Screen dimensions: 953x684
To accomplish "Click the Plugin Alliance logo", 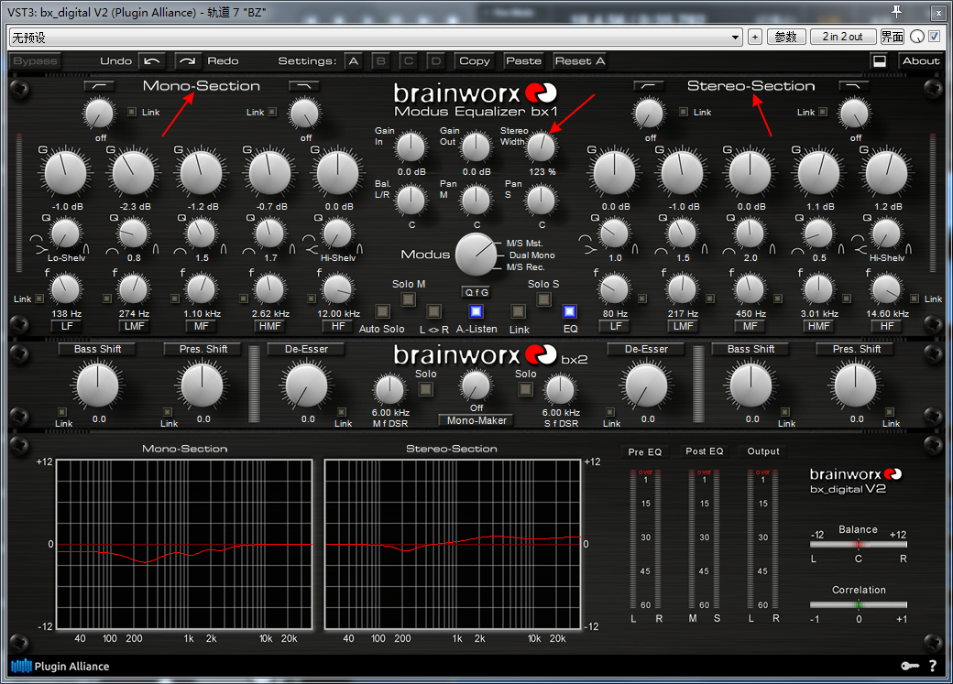I will (x=60, y=666).
